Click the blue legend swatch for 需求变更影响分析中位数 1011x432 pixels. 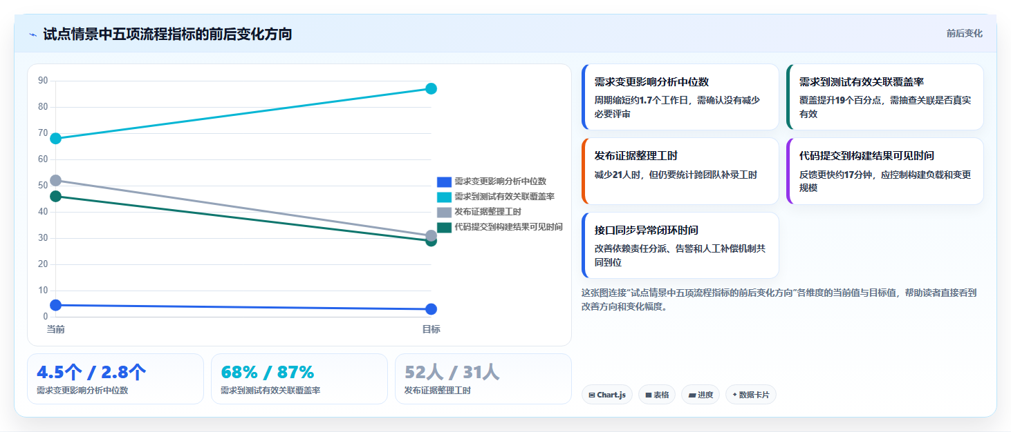point(444,181)
